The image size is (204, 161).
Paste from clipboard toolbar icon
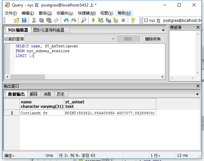[x=49, y=20]
